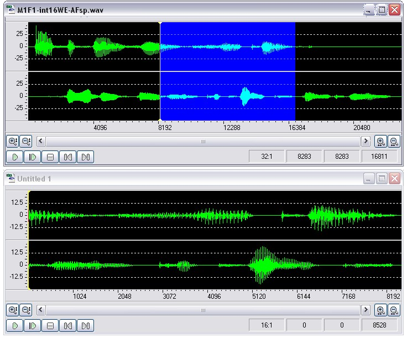Image resolution: width=407 pixels, height=338 pixels.
Task: Click the M1F1-int16WE-AFsp.wav window icon
Action: 11,9
